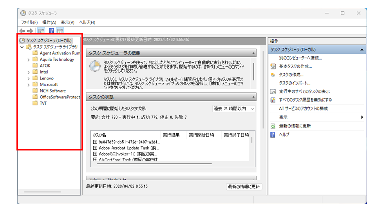Collapse the タスク スケジューラ ライブラリ node
The image size is (376, 212).
tap(22, 47)
